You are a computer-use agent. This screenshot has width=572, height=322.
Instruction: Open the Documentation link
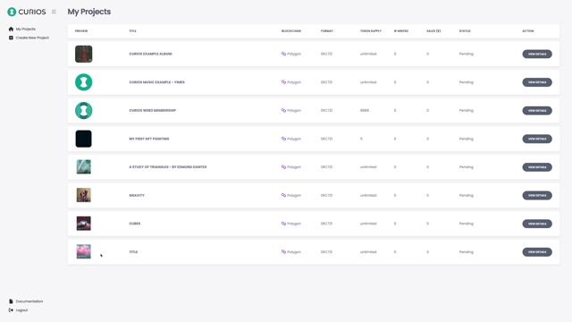pos(29,301)
